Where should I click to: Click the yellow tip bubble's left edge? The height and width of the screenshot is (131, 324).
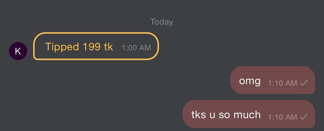(34, 46)
